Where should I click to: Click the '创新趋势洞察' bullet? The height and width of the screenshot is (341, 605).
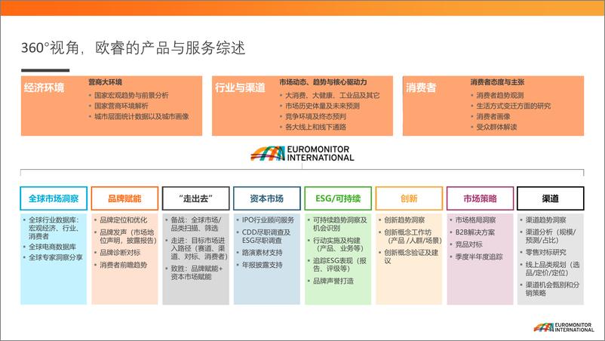click(x=404, y=220)
